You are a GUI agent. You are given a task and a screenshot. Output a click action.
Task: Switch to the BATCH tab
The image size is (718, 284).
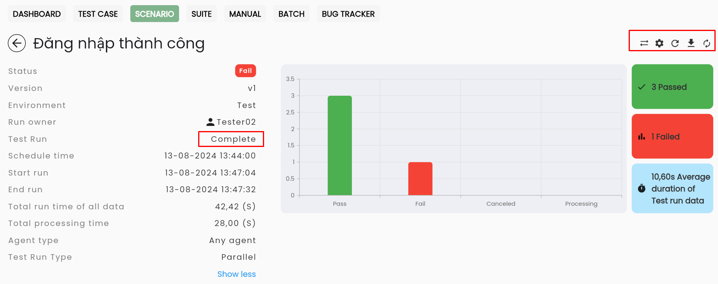(x=291, y=14)
